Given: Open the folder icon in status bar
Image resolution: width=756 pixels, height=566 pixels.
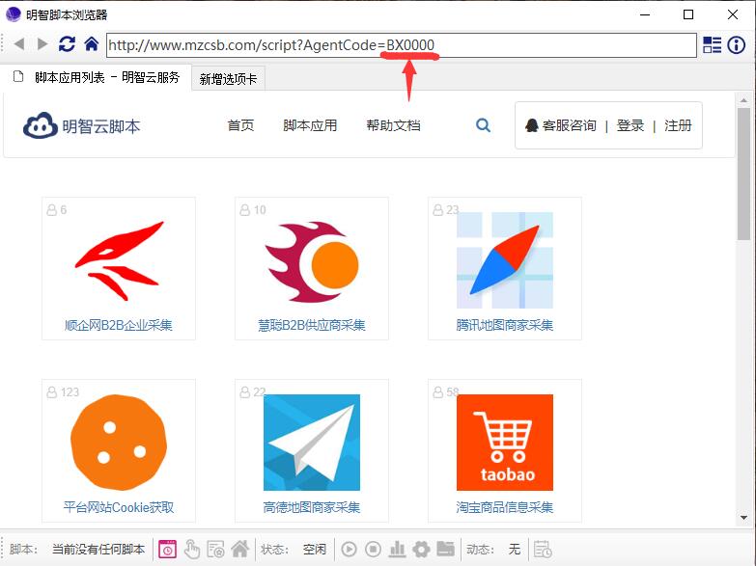Looking at the screenshot, I should point(445,549).
